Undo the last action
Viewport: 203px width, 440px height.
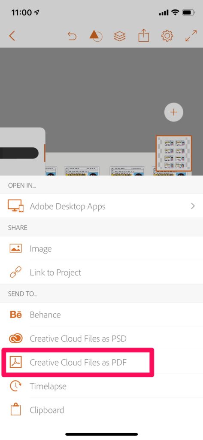(x=72, y=36)
